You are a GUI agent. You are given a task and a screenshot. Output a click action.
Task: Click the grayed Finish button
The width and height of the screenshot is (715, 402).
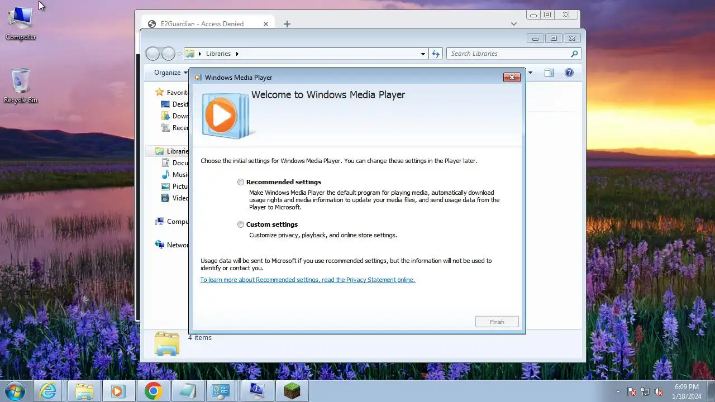[497, 322]
